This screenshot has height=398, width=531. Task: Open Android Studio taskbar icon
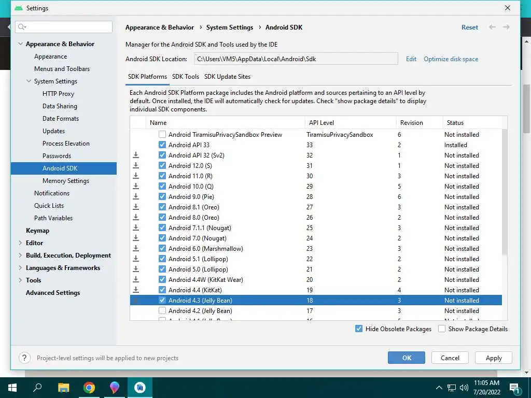[140, 388]
